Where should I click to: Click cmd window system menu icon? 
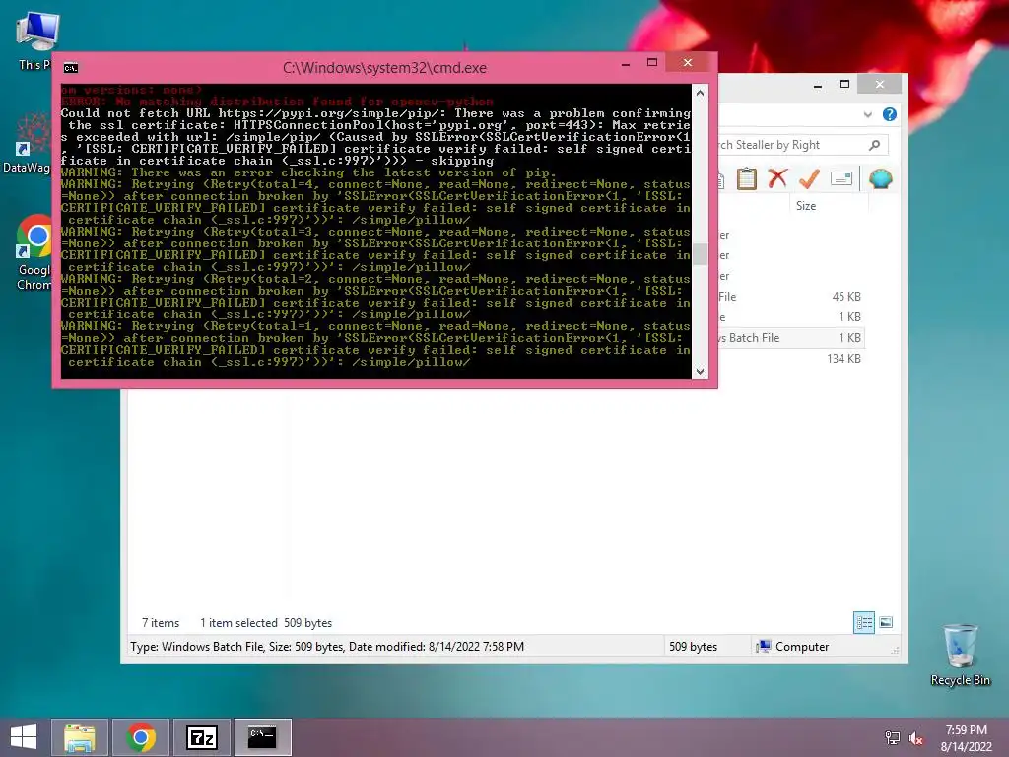pos(71,68)
